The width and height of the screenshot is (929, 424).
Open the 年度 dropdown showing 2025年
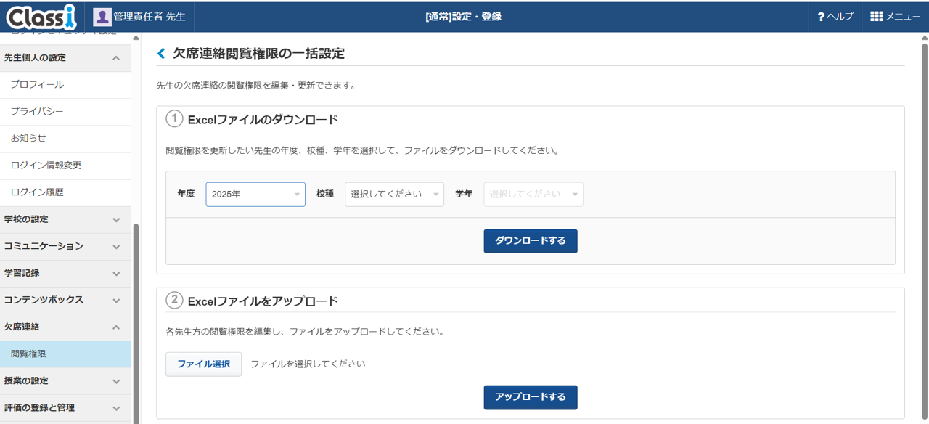255,194
